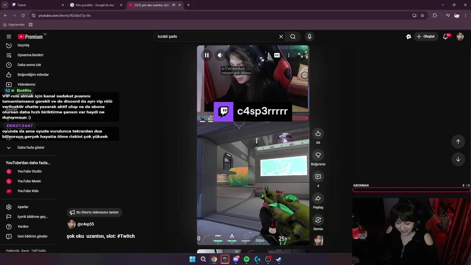The width and height of the screenshot is (471, 265).
Task: Open tab search dropdown arrow
Action: point(5,5)
